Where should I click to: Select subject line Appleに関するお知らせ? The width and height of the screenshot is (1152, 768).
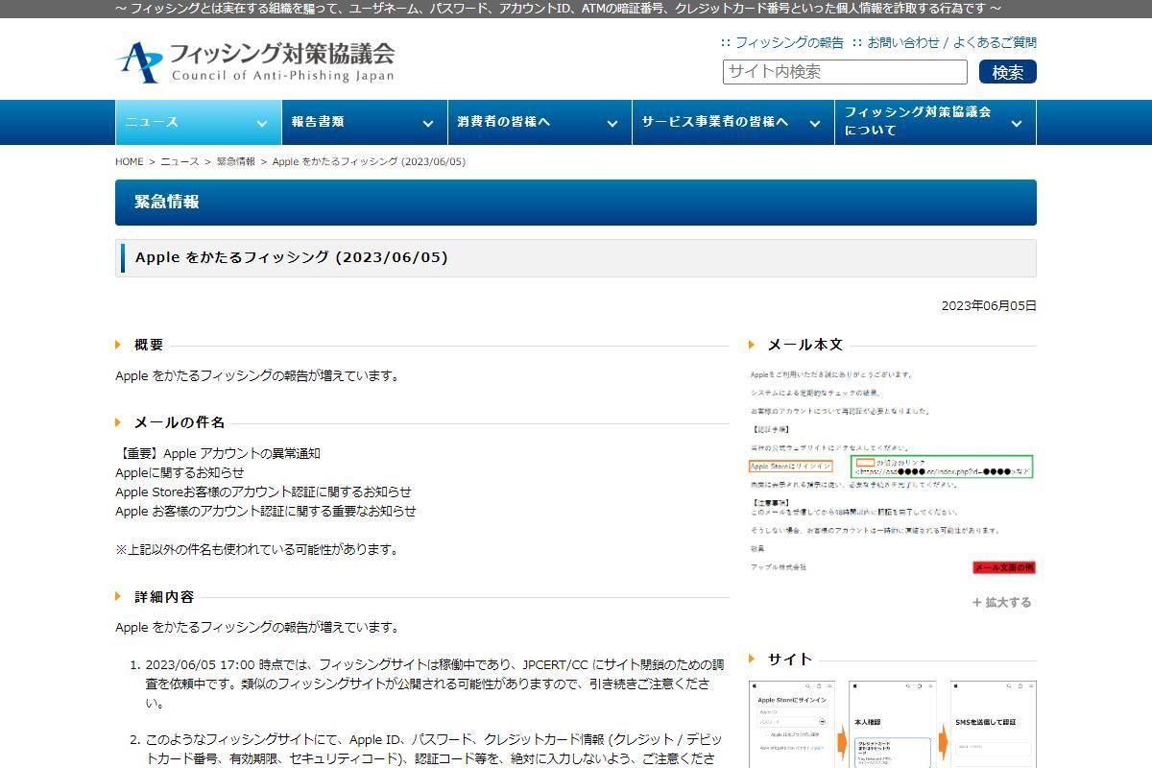point(180,472)
